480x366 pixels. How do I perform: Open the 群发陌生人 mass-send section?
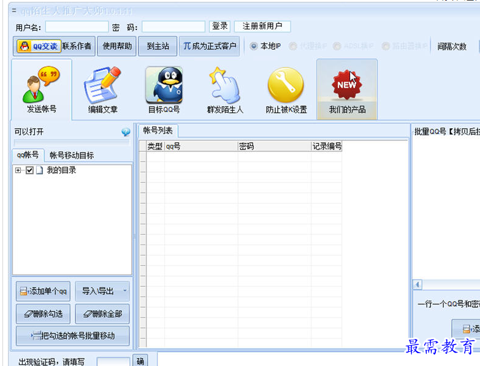(225, 90)
